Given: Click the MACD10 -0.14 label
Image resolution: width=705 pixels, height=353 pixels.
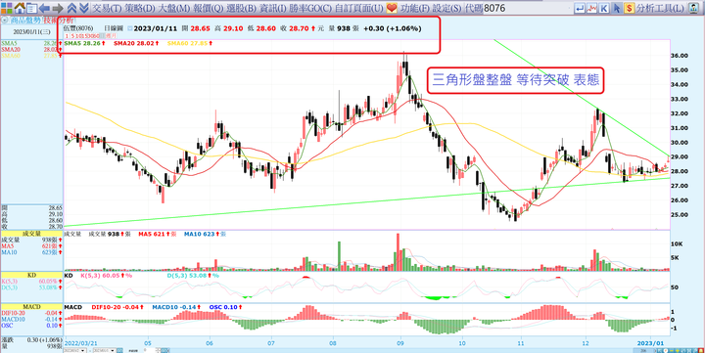Looking at the screenshot, I should point(177,308).
